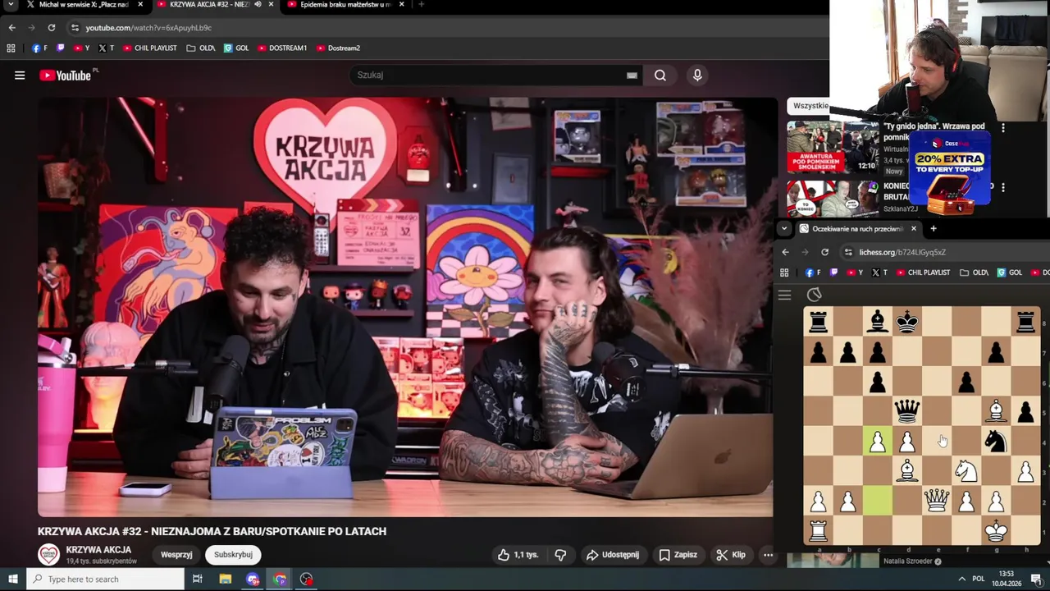This screenshot has height=591, width=1050.
Task: Click the Wesprzyj button
Action: [x=176, y=555]
